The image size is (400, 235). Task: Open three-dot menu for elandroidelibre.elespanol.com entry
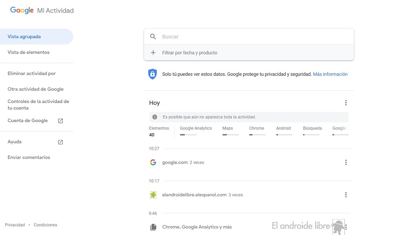pos(346,195)
